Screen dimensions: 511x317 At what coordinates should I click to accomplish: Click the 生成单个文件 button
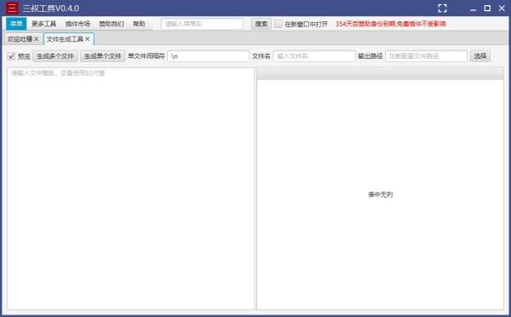click(x=103, y=56)
